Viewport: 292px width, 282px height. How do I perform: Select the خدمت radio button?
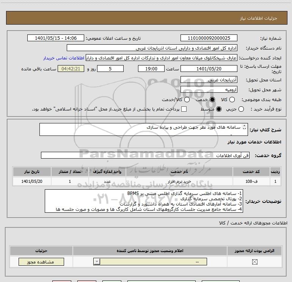click(212, 100)
